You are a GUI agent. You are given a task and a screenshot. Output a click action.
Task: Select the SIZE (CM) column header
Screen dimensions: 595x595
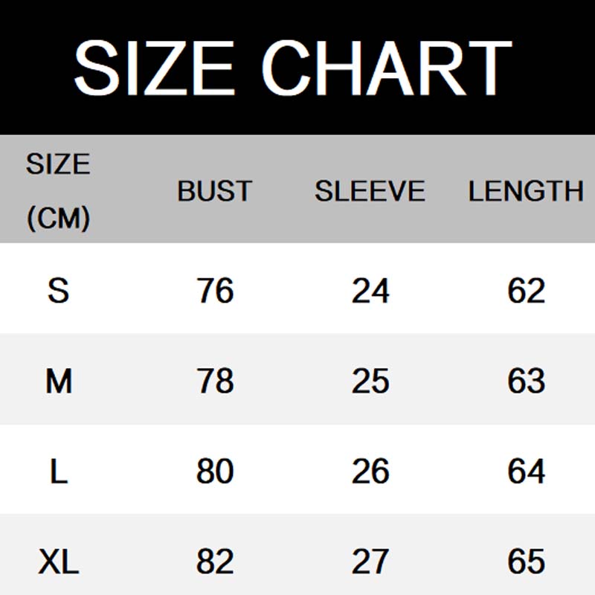(x=58, y=191)
